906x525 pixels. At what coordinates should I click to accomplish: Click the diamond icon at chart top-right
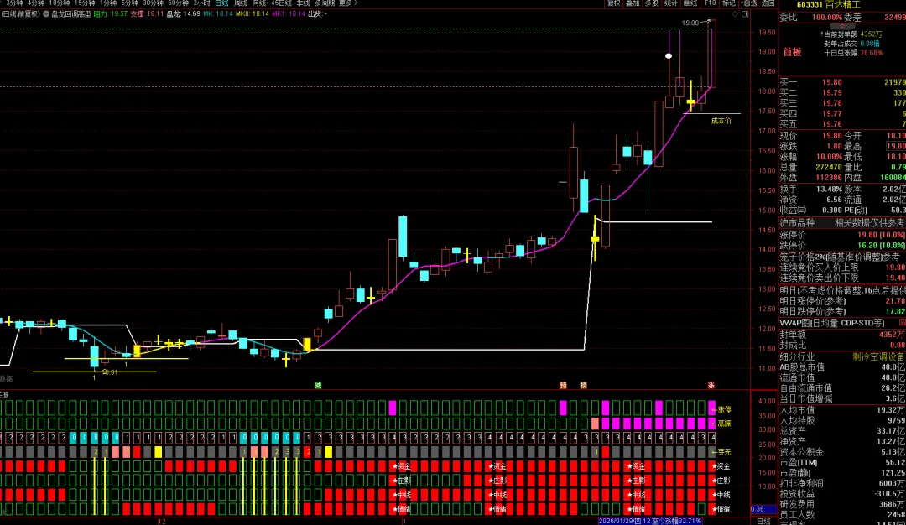point(735,14)
